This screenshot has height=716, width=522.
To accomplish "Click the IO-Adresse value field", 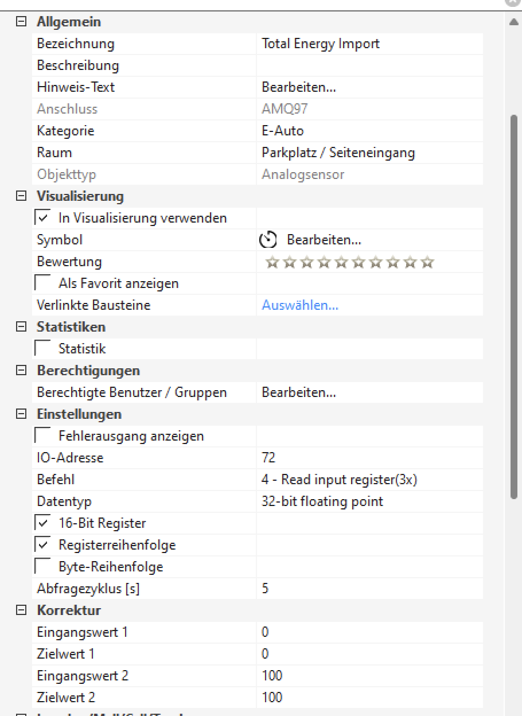I will click(367, 458).
